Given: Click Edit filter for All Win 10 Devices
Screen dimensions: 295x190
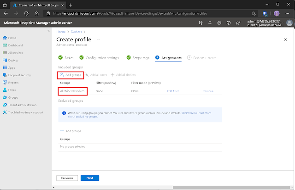Looking at the screenshot, I should (x=173, y=91).
